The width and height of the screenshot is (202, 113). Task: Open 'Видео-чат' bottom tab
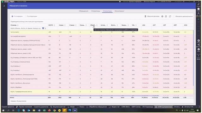(x=114, y=107)
